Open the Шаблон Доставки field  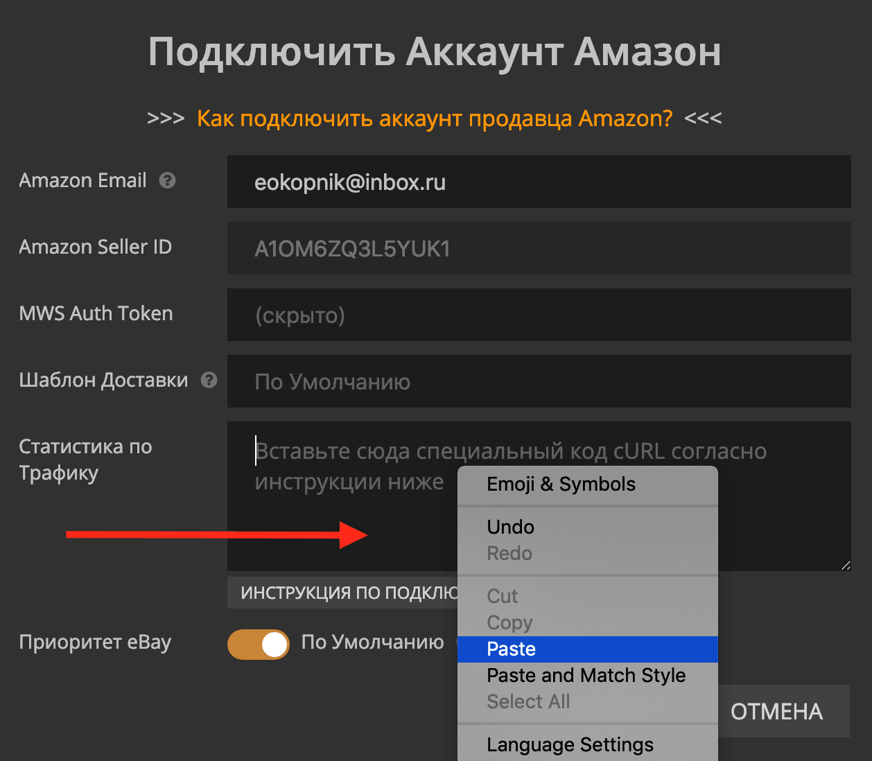click(539, 381)
